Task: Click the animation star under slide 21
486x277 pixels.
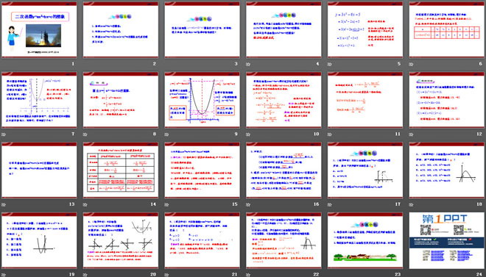Action: (x=166, y=274)
